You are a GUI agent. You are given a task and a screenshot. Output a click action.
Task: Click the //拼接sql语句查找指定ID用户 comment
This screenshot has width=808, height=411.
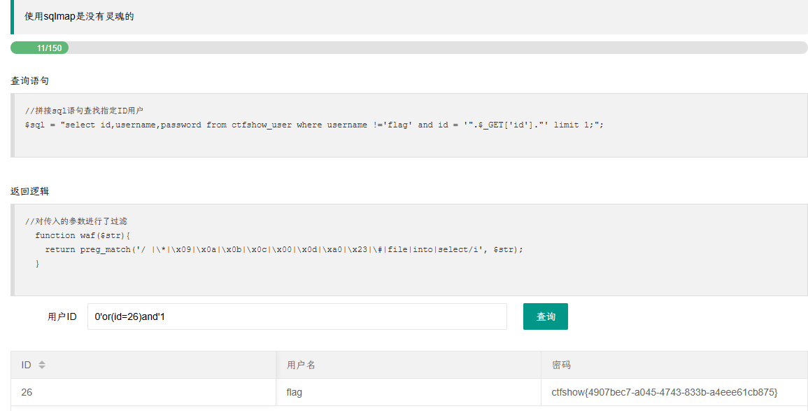(84, 111)
